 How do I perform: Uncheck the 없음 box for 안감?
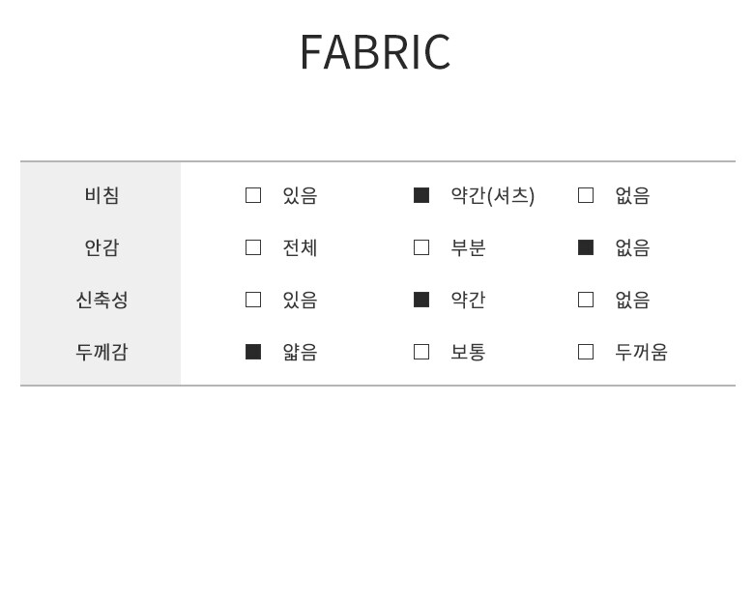[586, 247]
